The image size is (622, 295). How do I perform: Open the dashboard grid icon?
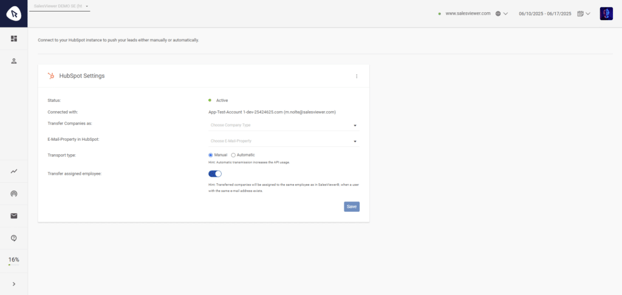click(14, 38)
